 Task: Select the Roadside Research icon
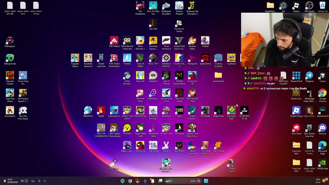(88, 61)
